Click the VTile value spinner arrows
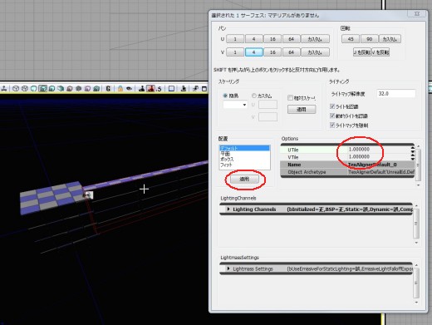 [413, 157]
